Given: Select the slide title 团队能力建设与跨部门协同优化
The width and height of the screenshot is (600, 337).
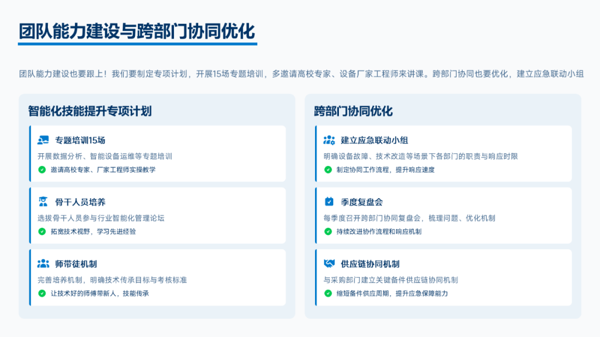Looking at the screenshot, I should pyautogui.click(x=137, y=31).
